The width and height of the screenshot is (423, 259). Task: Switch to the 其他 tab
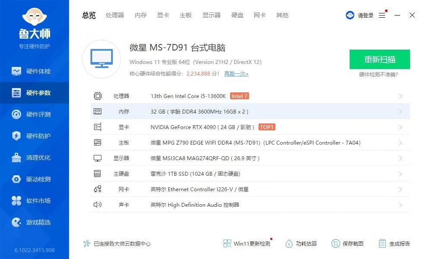(x=282, y=16)
